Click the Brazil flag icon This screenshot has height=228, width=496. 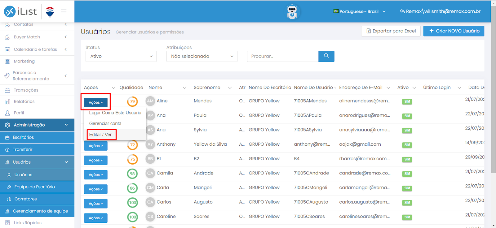pyautogui.click(x=336, y=11)
